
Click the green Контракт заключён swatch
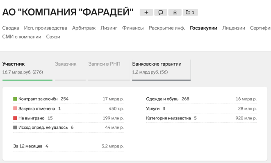click(x=15, y=99)
